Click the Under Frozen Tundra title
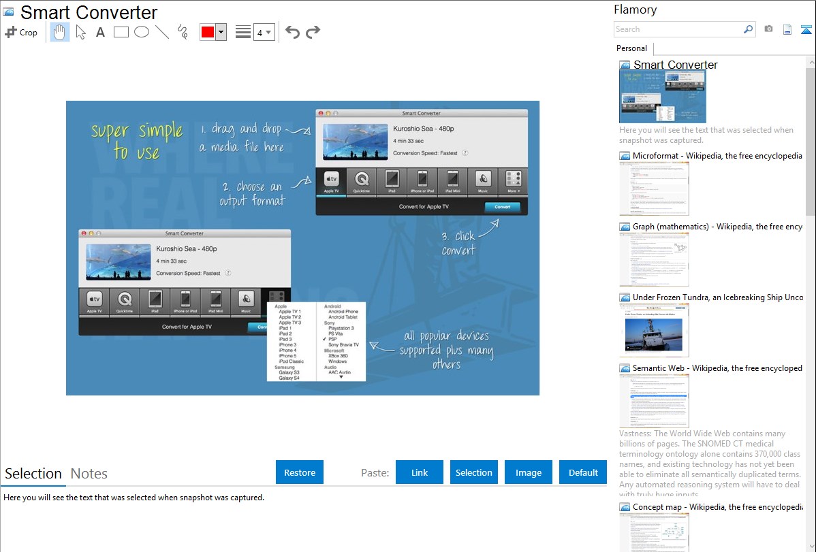 pyautogui.click(x=718, y=297)
